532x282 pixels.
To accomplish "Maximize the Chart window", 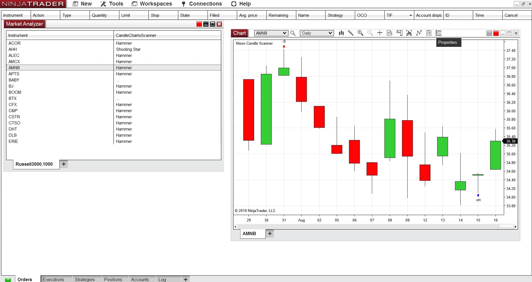I will [x=509, y=33].
